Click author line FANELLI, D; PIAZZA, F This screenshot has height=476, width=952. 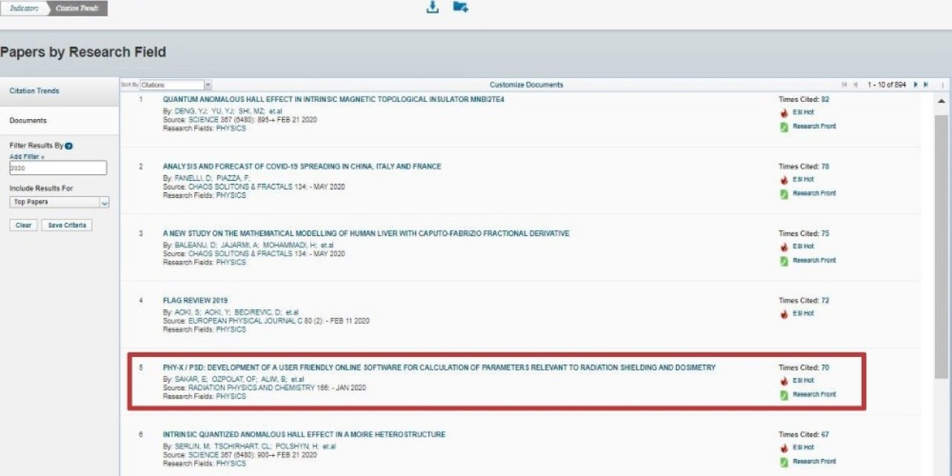coord(207,178)
